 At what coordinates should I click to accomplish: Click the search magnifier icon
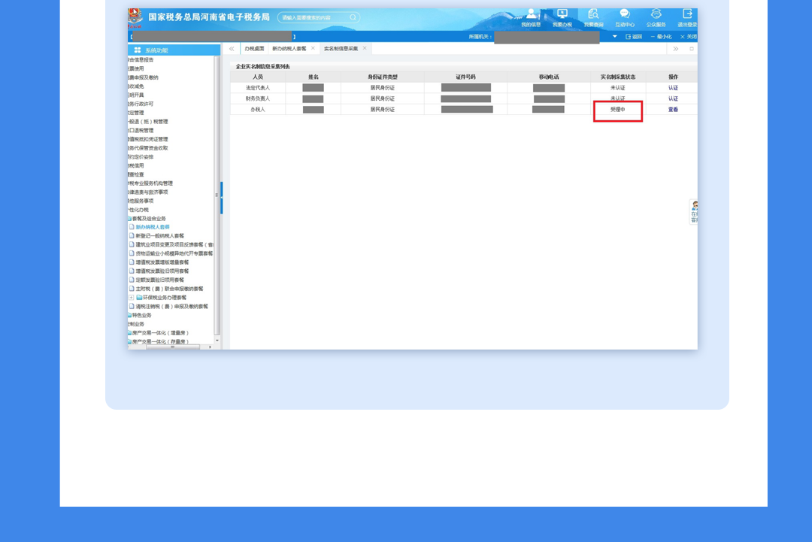[353, 17]
